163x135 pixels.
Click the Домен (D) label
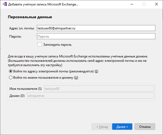coord(17,96)
